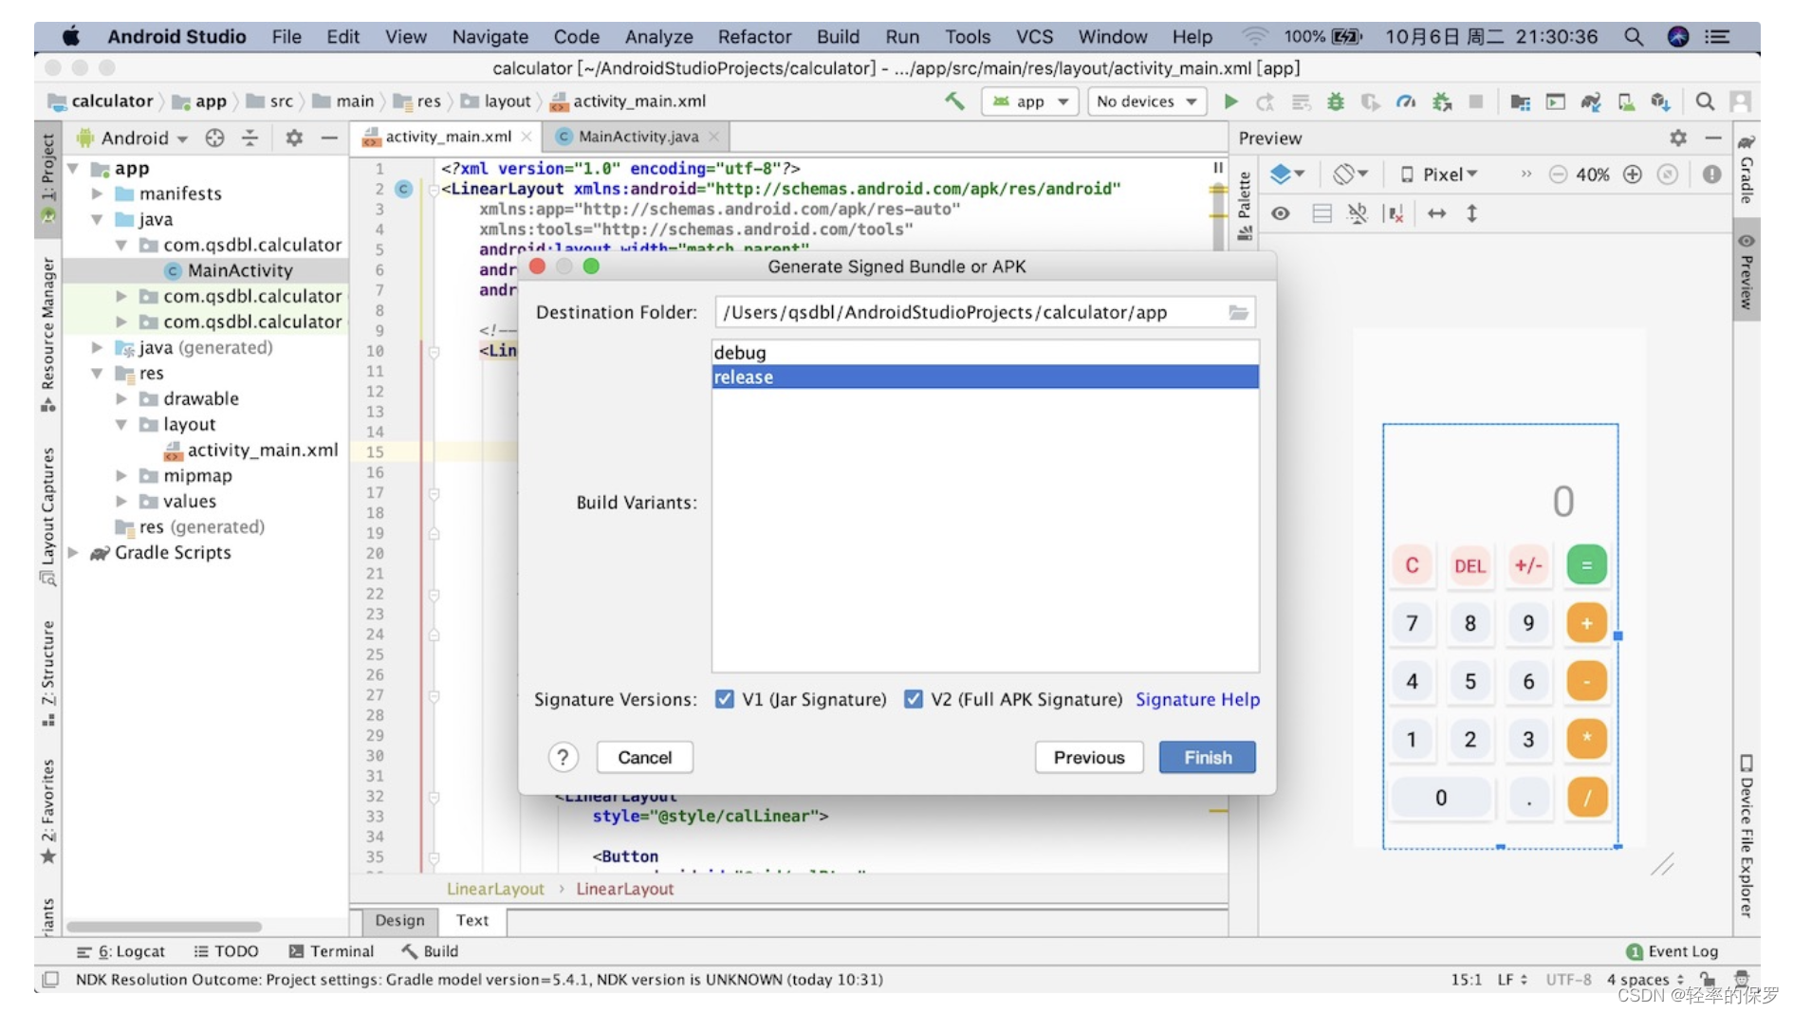Open the SDK Manager icon

tap(1660, 101)
